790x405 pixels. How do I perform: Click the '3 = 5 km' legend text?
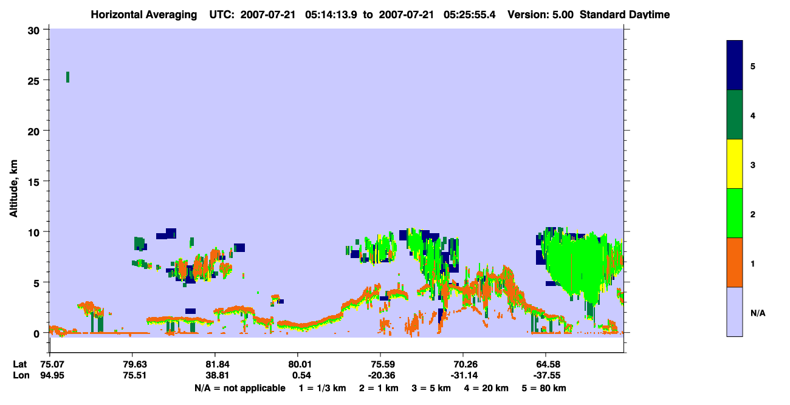(x=431, y=388)
